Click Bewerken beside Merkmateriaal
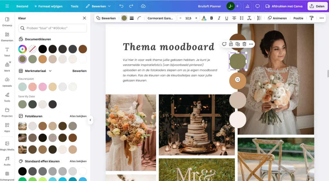The height and width of the screenshot is (181, 329). coord(80,71)
